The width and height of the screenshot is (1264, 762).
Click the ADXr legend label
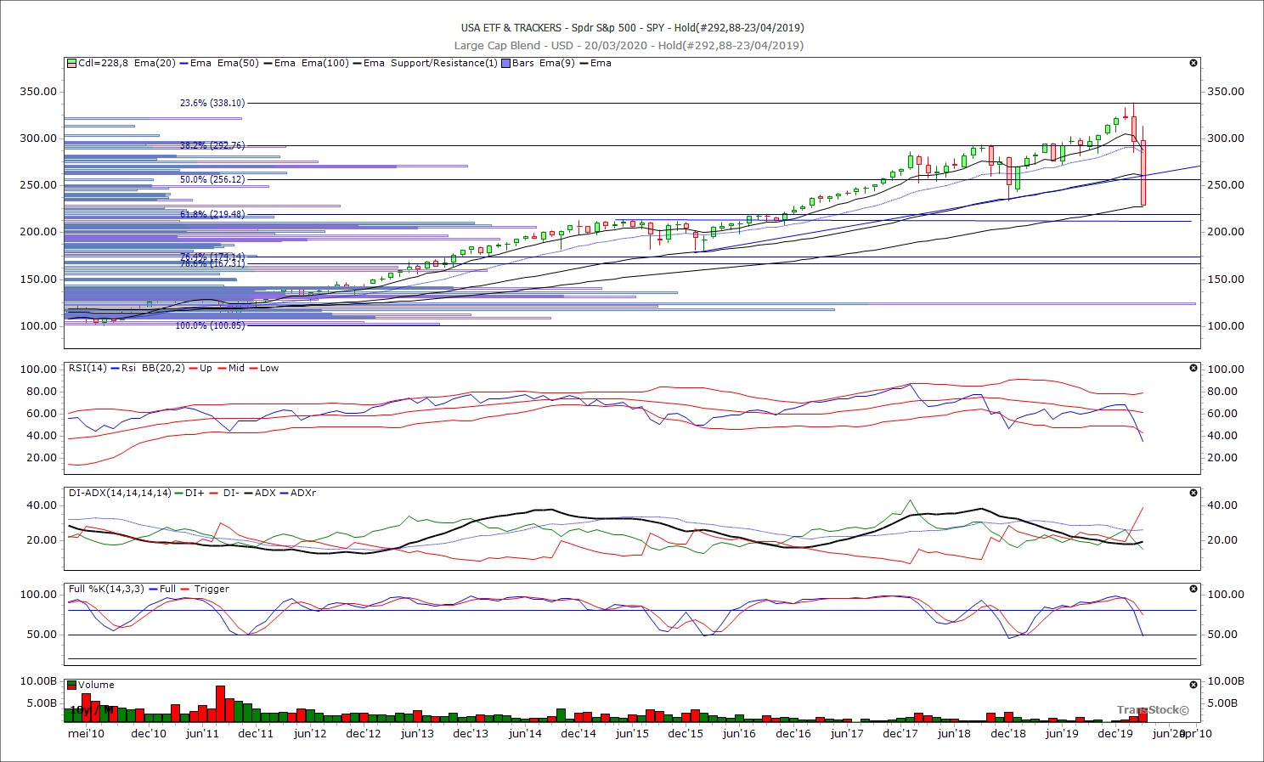pyautogui.click(x=303, y=493)
